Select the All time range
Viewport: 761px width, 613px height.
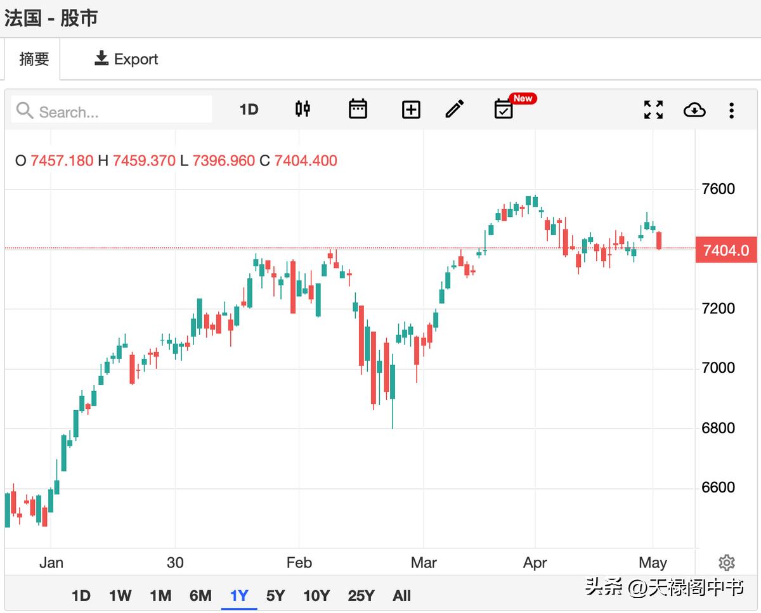(401, 595)
